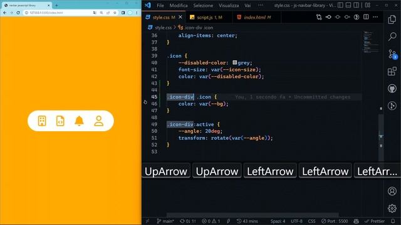Close the style.css tab

pos(180,17)
